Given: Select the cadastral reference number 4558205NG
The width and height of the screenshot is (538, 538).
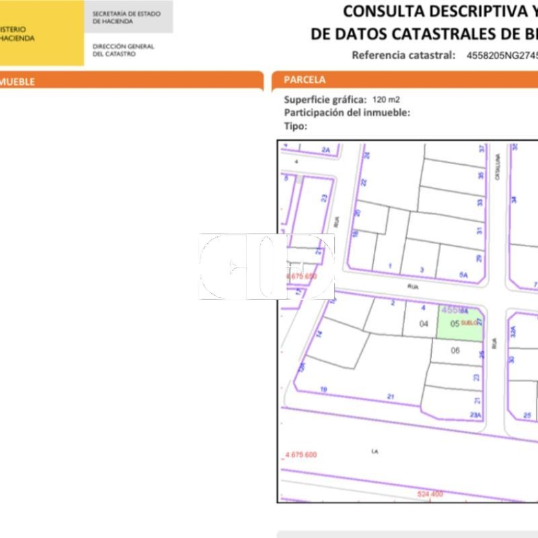Looking at the screenshot, I should pyautogui.click(x=502, y=56).
